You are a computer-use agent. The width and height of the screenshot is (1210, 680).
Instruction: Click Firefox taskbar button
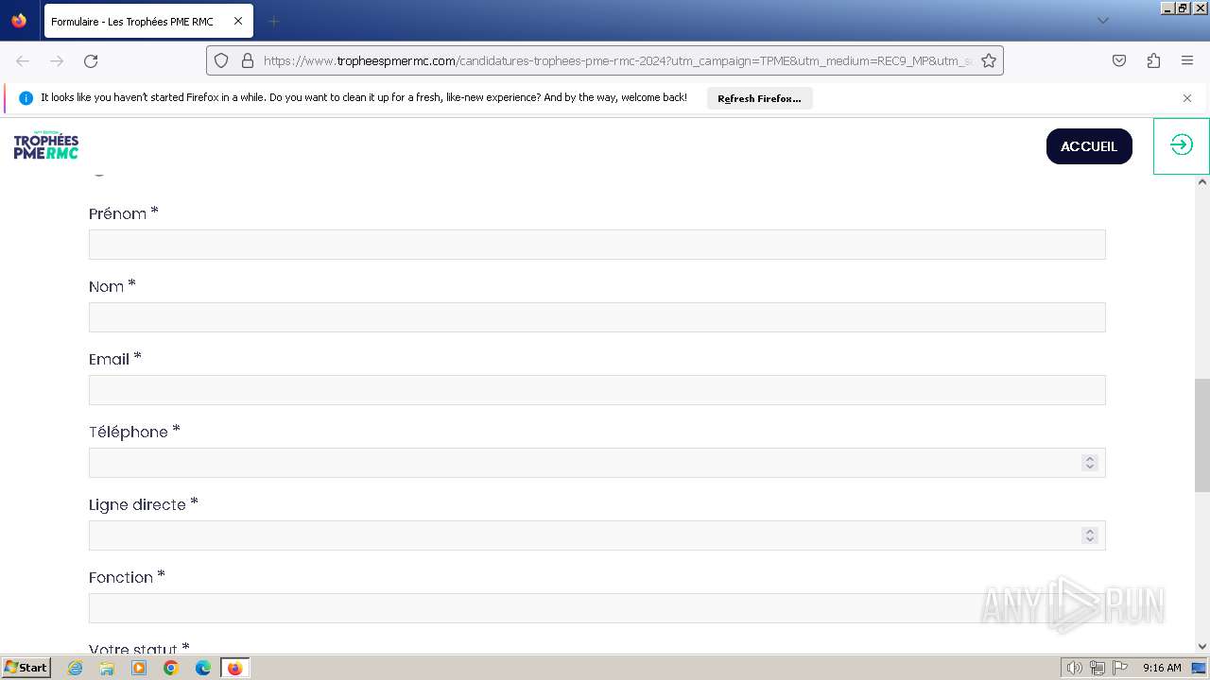coord(235,668)
